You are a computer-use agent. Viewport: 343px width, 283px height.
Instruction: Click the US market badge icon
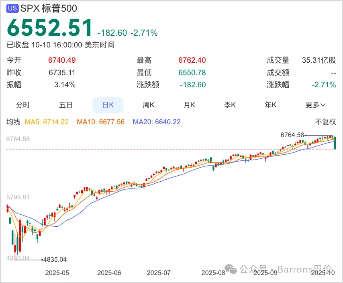13,8
